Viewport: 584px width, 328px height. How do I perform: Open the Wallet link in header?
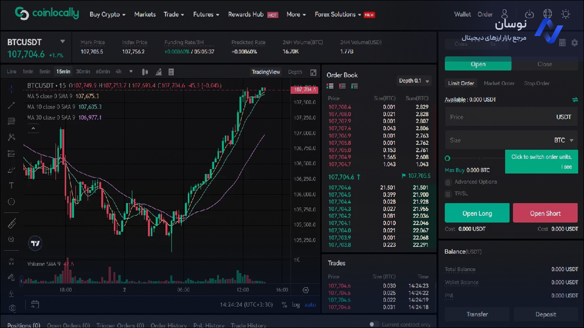click(462, 15)
